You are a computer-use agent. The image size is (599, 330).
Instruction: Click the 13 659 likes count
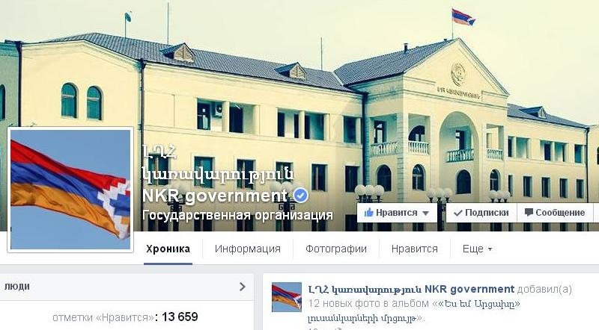180,317
